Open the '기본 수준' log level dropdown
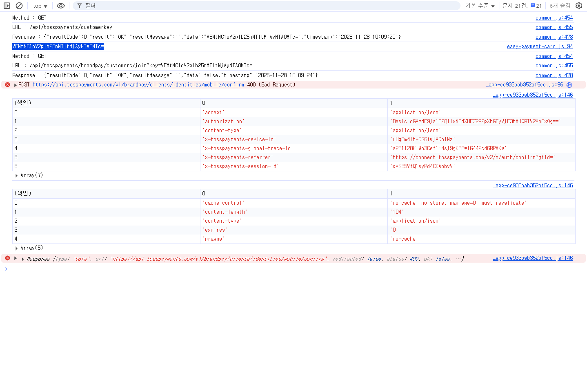 pyautogui.click(x=480, y=6)
